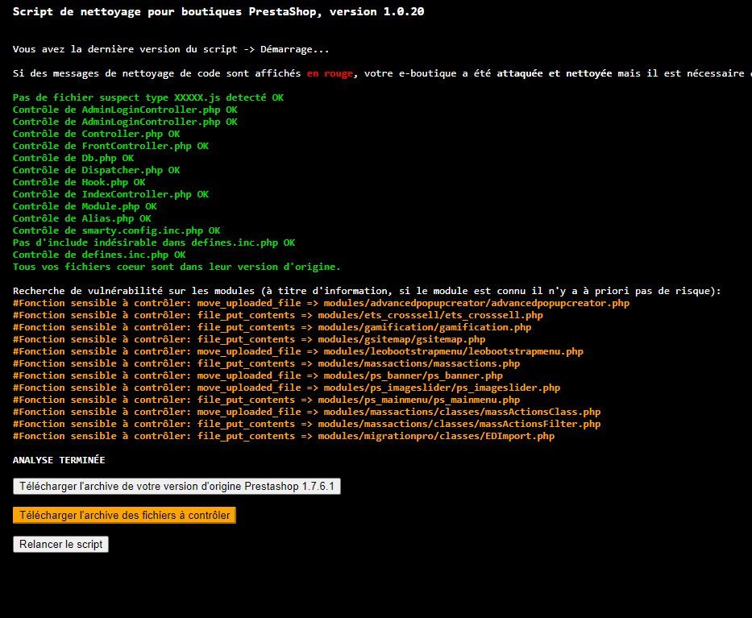Click 'Contrôle de Alias.php OK' line

(82, 218)
